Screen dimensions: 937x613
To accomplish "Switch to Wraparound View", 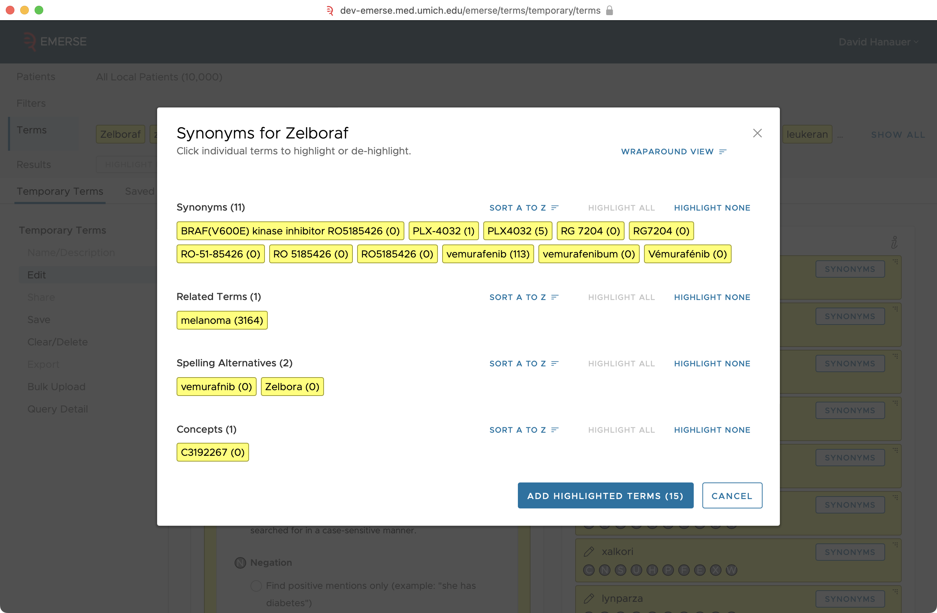I will 674,152.
